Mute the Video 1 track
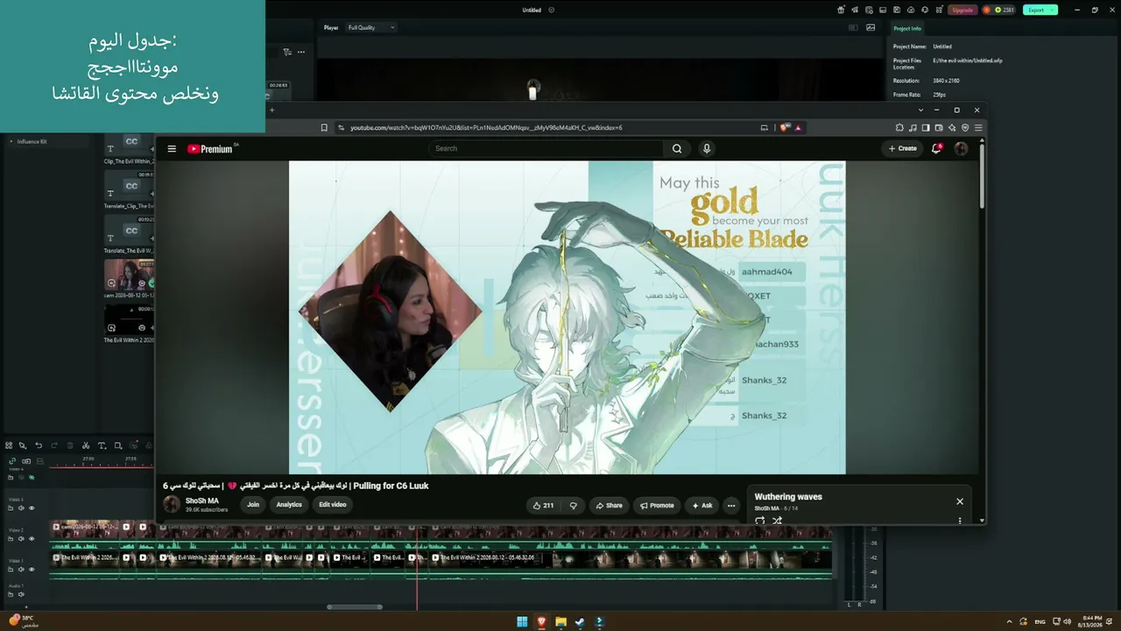1121x631 pixels. pos(21,570)
